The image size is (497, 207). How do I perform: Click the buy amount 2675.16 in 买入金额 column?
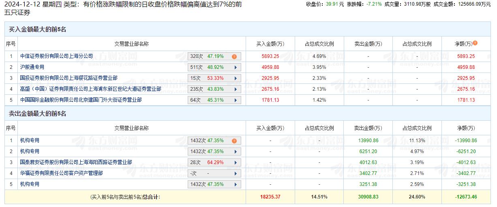tap(270, 89)
